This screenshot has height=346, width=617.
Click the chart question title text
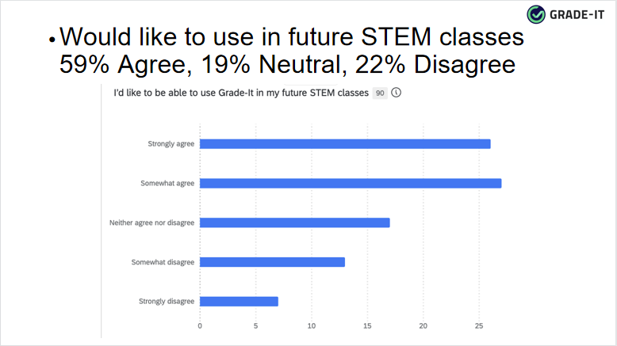tap(241, 93)
